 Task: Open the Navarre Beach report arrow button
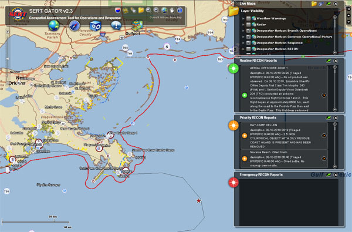pyautogui.click(x=324, y=159)
